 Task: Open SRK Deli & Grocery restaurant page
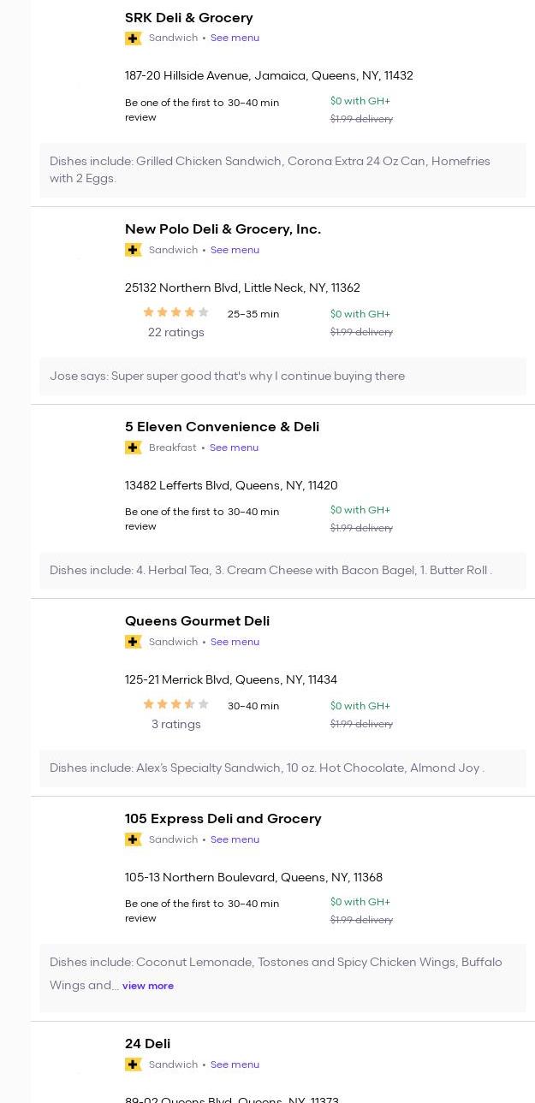click(188, 17)
